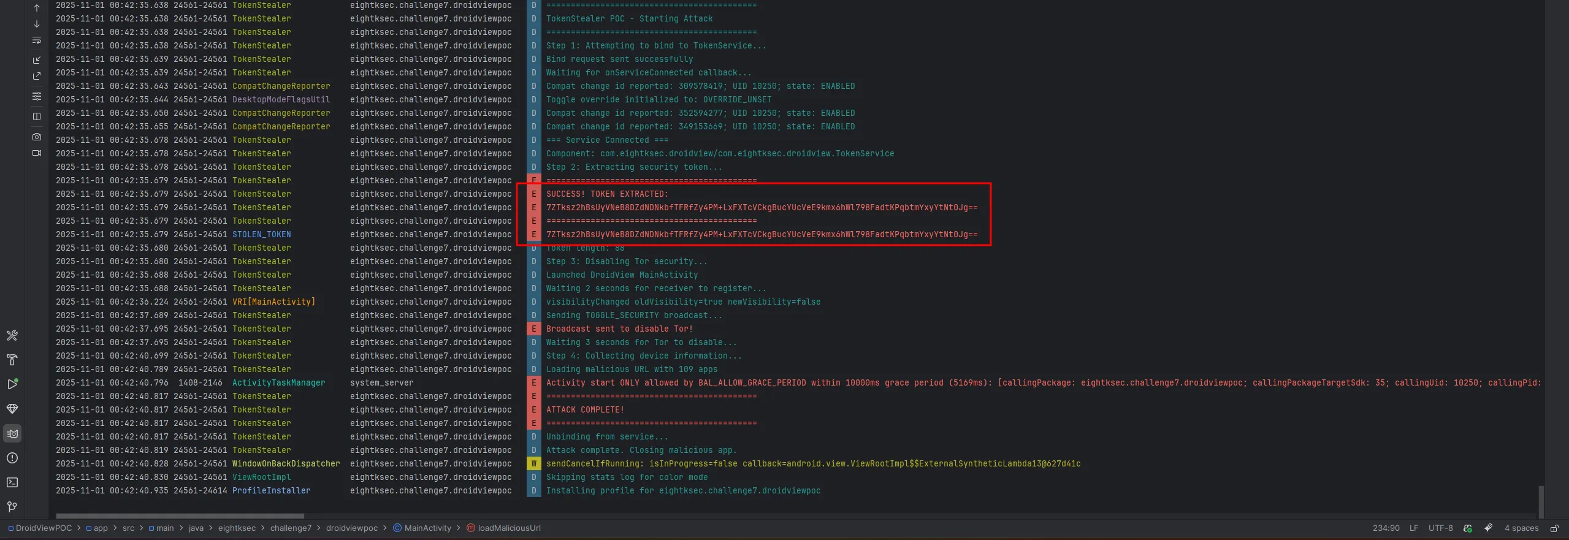Click DroidViewPOC in the breadcrumb bar

(40, 528)
